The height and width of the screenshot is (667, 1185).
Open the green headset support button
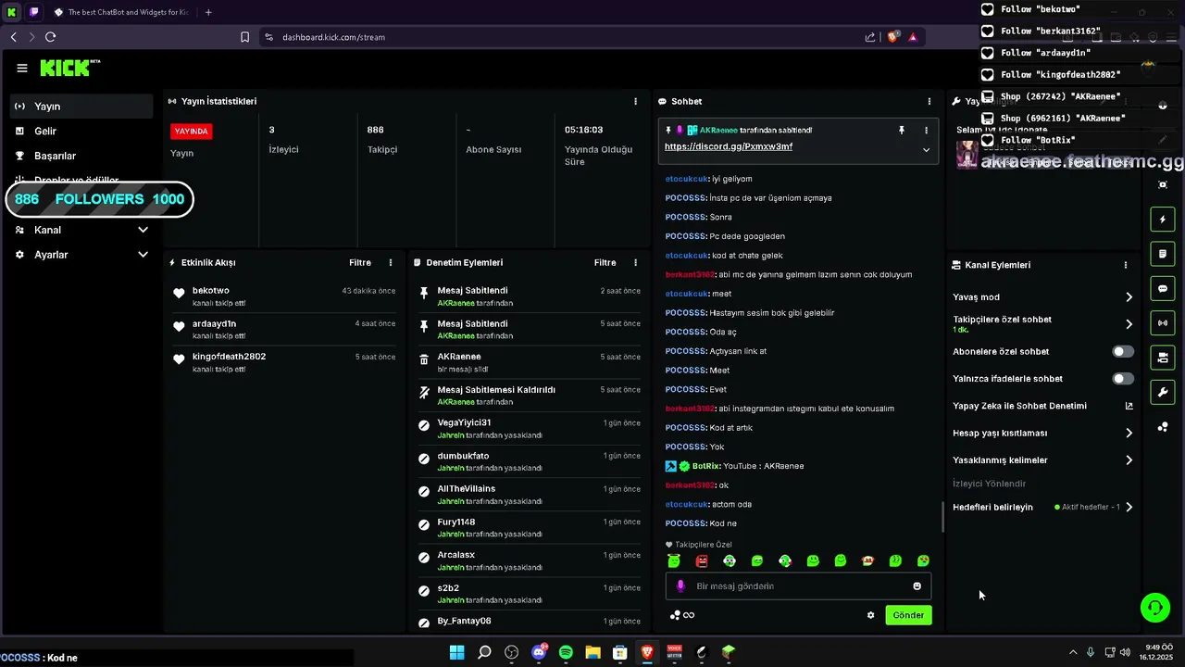[1154, 608]
